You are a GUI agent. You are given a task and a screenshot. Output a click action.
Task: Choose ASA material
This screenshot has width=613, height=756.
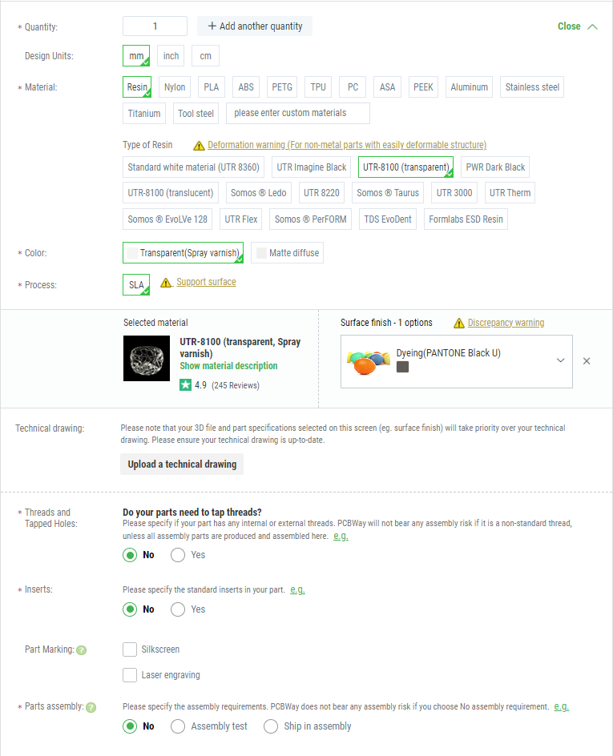point(387,87)
